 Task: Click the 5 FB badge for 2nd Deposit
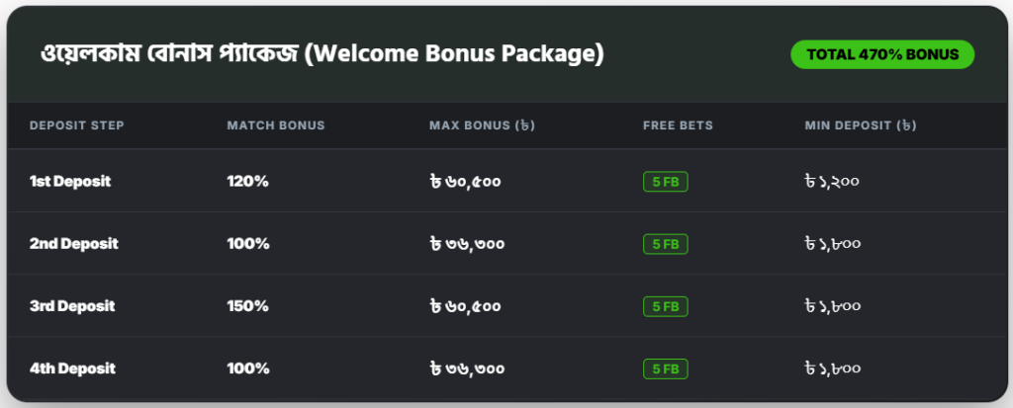click(665, 244)
